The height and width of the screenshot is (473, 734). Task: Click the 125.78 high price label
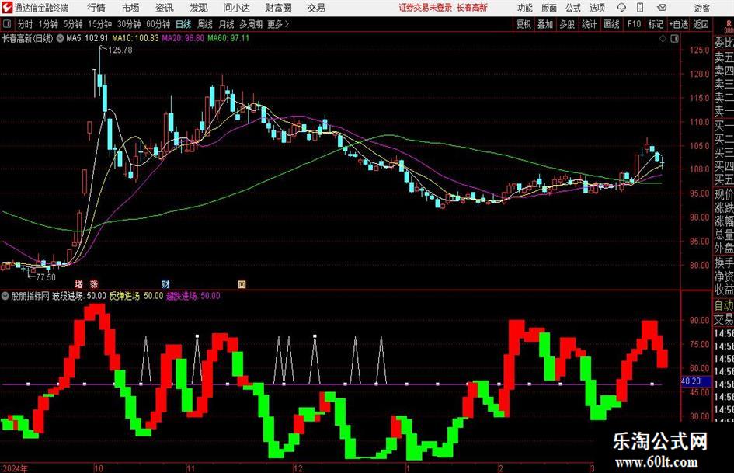pyautogui.click(x=120, y=50)
